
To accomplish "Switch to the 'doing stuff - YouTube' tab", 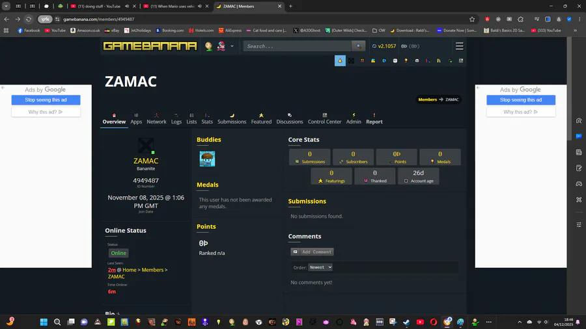I will [x=99, y=7].
